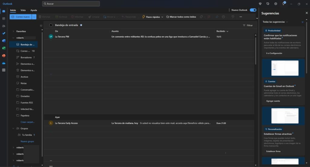310x167 pixels.
Task: Toggle select-all circle beside Bandeja de entrada
Action: click(x=51, y=25)
